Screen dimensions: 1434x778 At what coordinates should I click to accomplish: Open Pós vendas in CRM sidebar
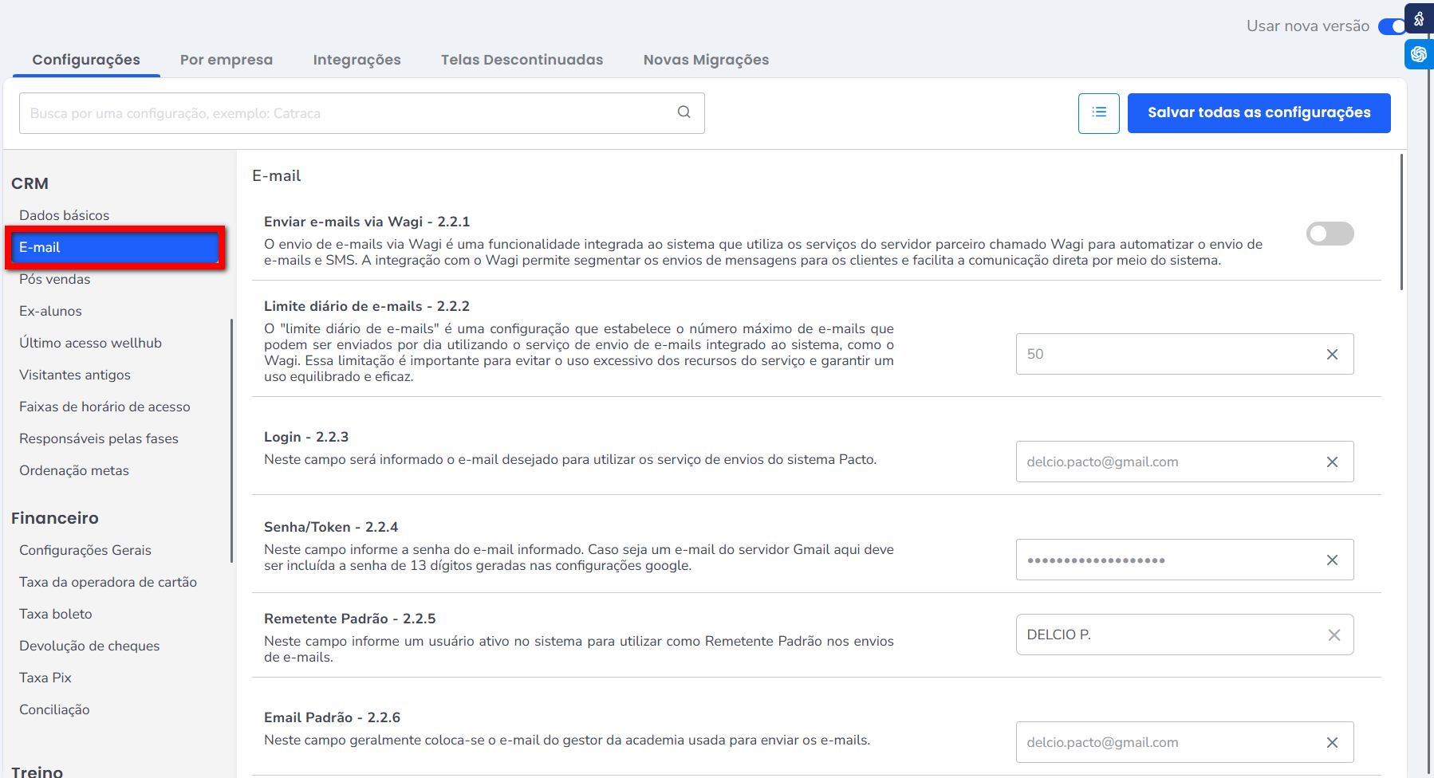click(55, 279)
